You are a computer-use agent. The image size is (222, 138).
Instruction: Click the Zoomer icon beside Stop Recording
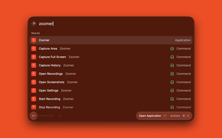click(x=34, y=107)
